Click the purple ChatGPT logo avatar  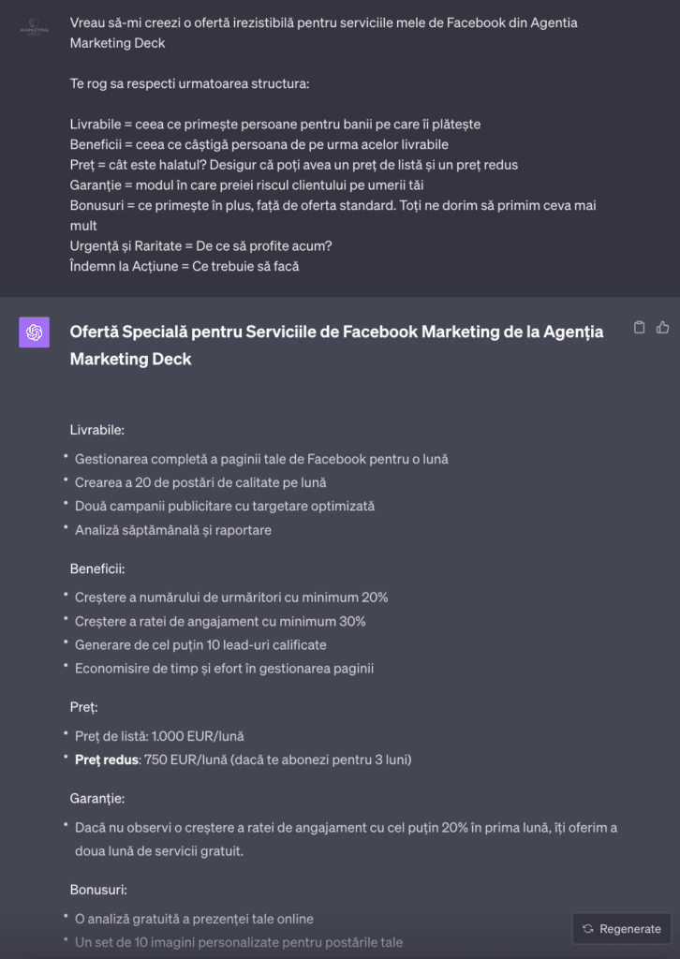click(35, 332)
